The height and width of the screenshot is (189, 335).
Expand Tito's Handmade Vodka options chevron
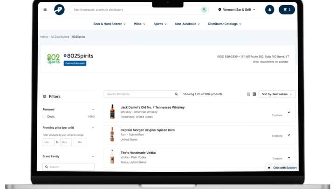[289, 158]
